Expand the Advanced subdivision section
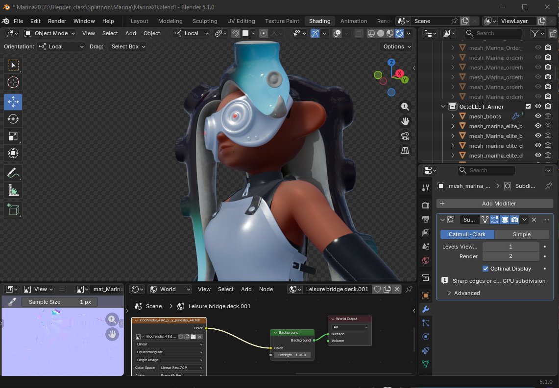The width and height of the screenshot is (559, 388). coord(463,293)
